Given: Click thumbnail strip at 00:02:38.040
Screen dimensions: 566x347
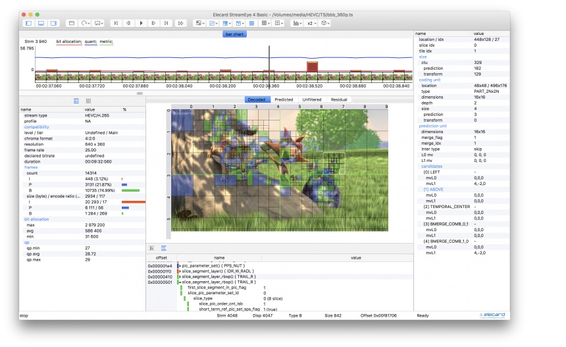Looking at the screenshot, I should coord(180,77).
